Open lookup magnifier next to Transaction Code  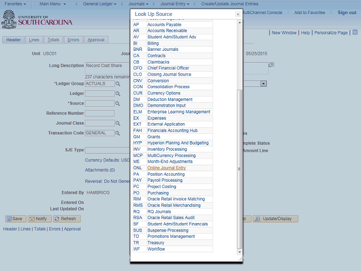(117, 133)
